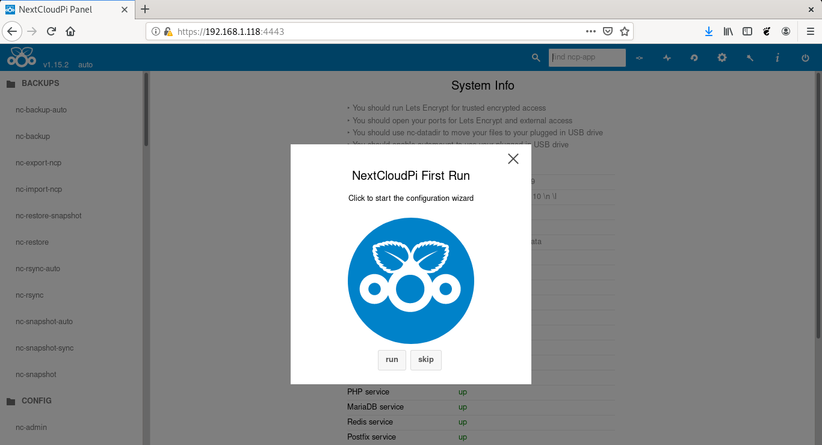Open nc-restore entry
This screenshot has height=445, width=822.
32,242
